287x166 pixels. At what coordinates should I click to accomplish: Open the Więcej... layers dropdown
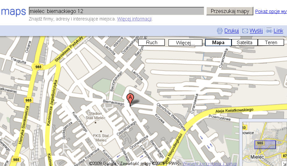click(x=185, y=43)
